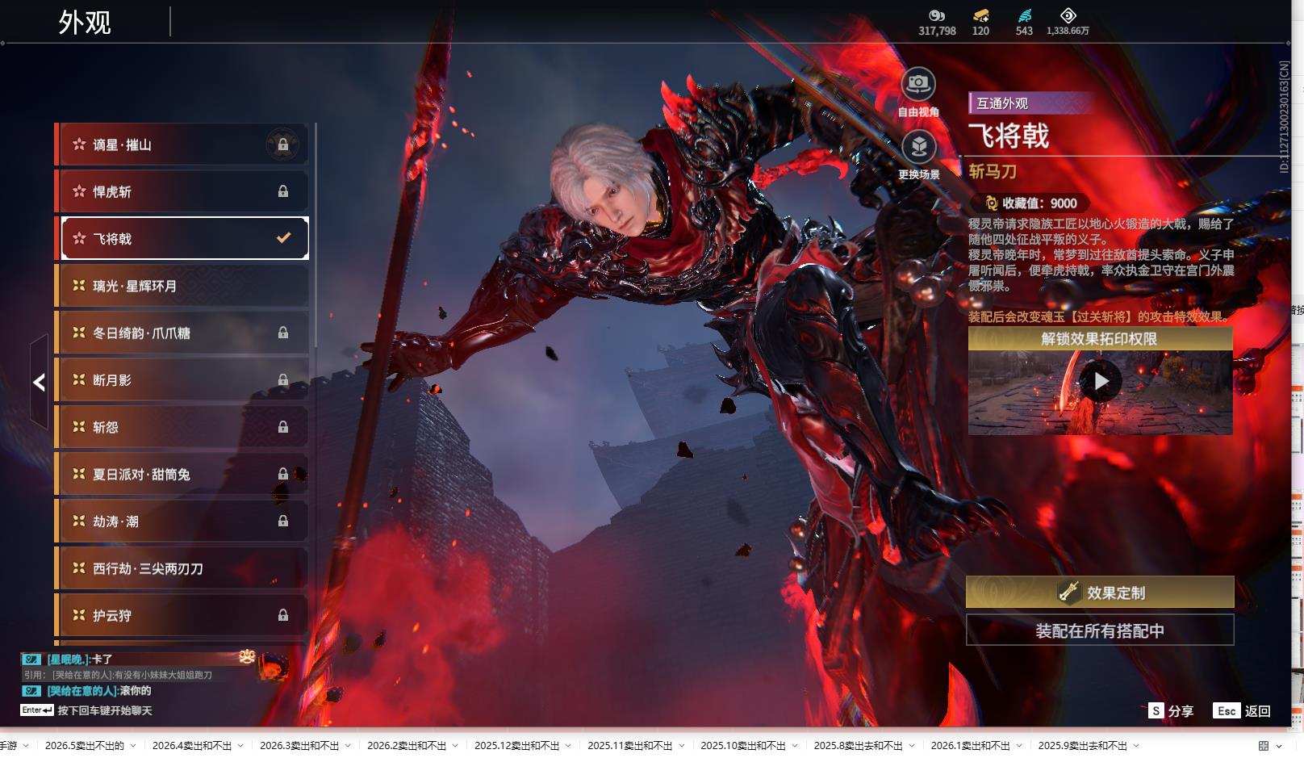Click the skin list scrollbar
This screenshot has height=758, width=1304.
(315, 234)
